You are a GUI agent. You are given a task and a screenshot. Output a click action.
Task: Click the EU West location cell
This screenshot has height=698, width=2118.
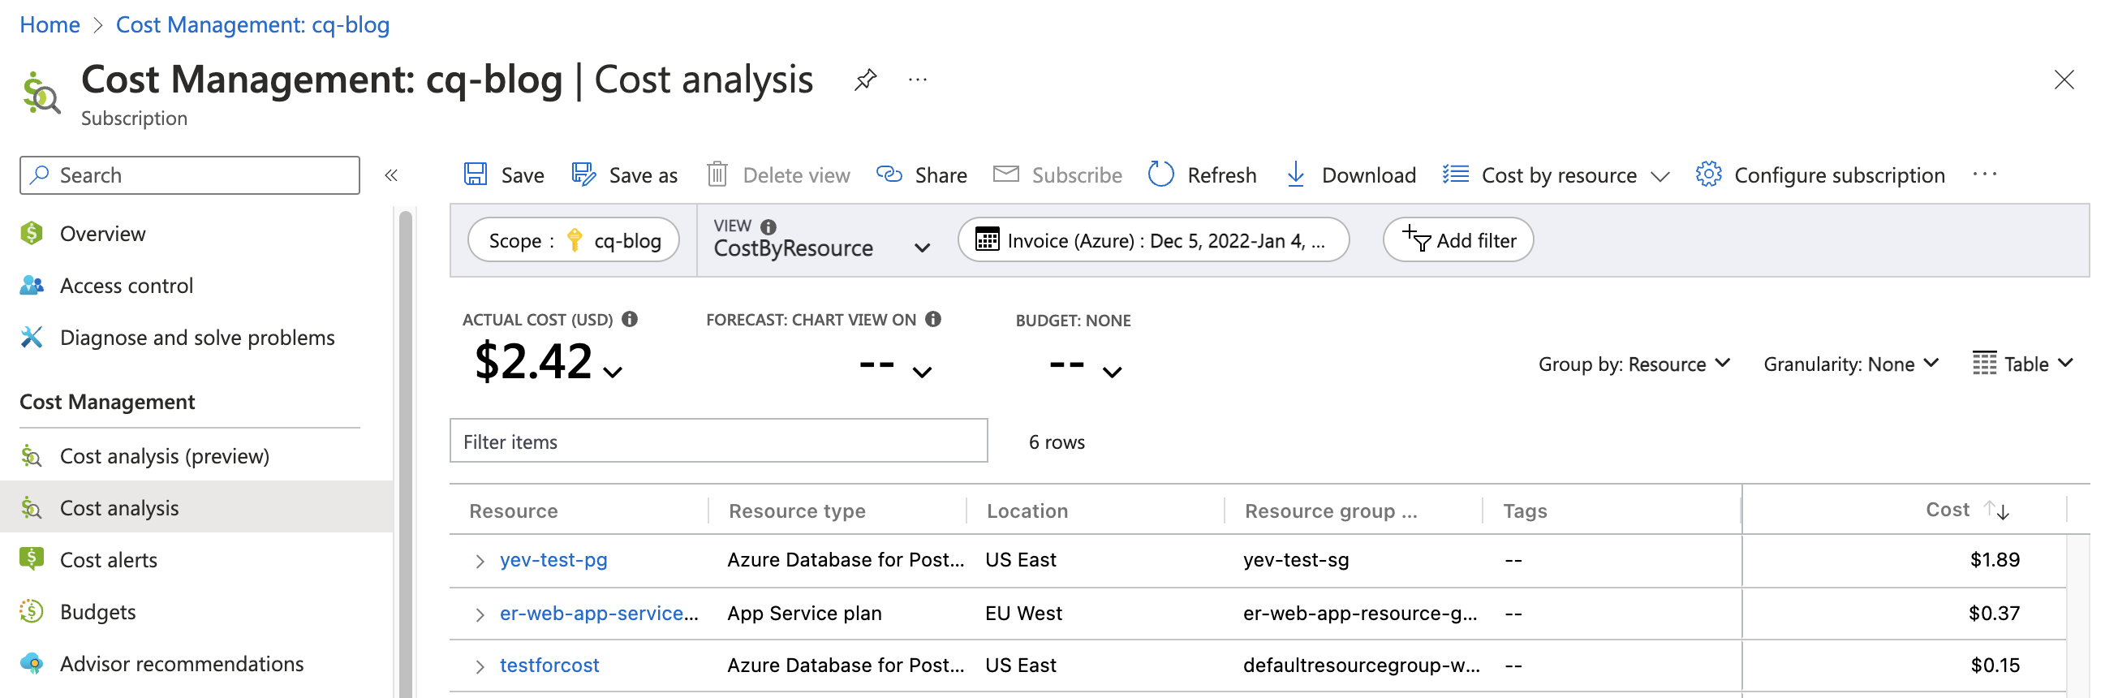tap(1022, 614)
